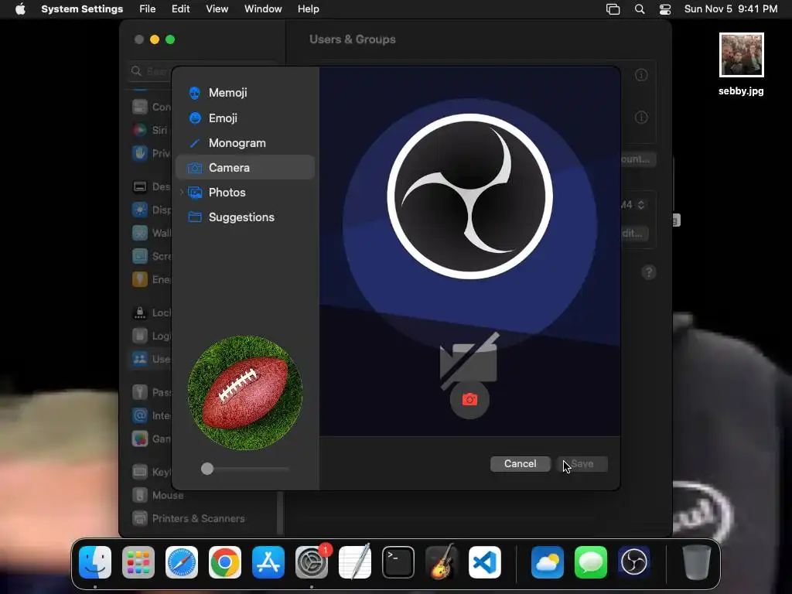
Task: Open the Trash in the Dock
Action: 697,562
